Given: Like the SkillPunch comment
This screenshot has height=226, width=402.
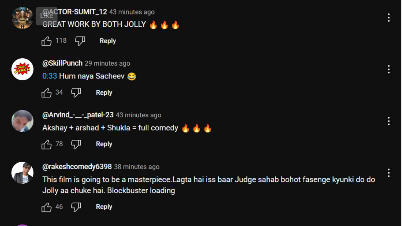Looking at the screenshot, I should tap(46, 93).
